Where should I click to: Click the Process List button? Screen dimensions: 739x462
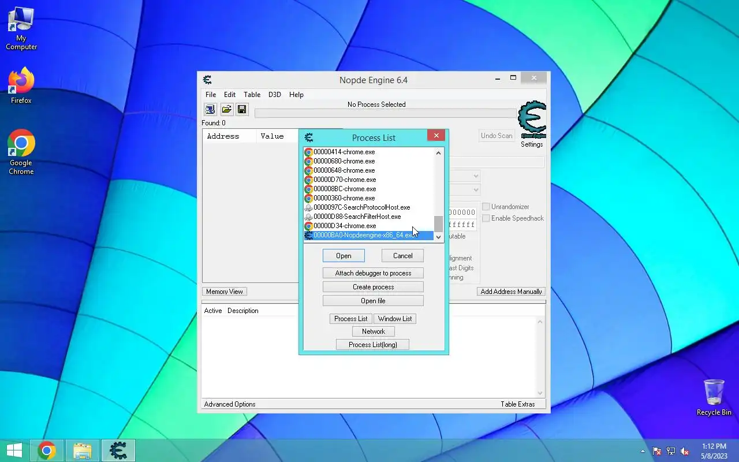tap(350, 319)
